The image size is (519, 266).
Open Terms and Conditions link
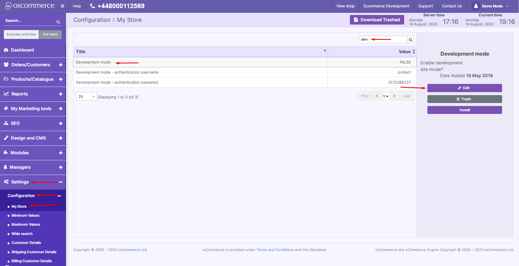[x=275, y=250]
